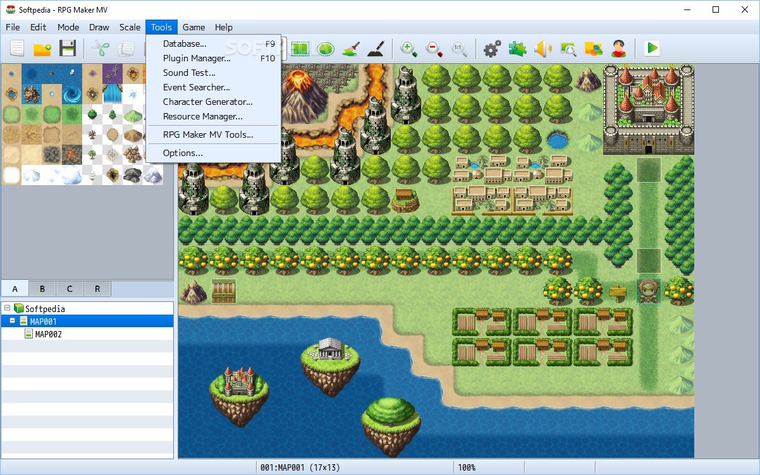Click the MAP002 map icon in tree

click(28, 334)
